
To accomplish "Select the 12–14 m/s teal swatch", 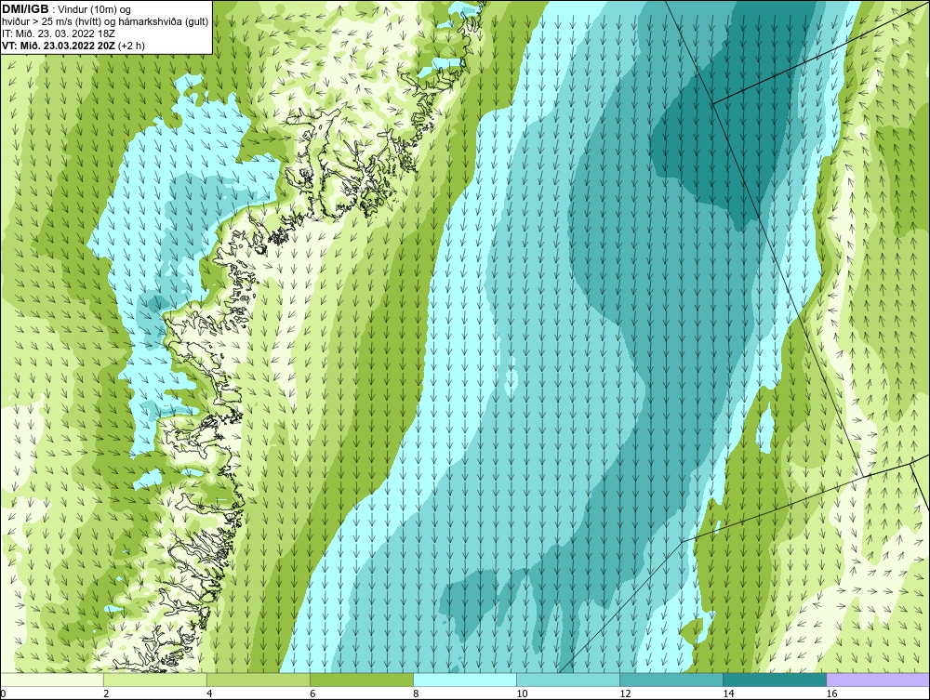I will 671,680.
